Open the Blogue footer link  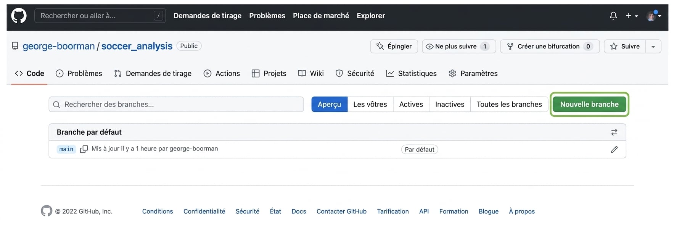tap(489, 211)
